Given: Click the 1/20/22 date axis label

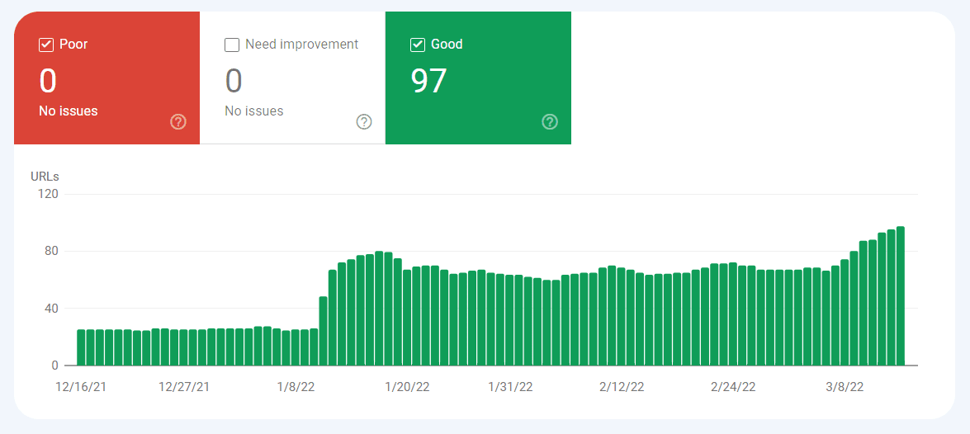Looking at the screenshot, I should (408, 387).
